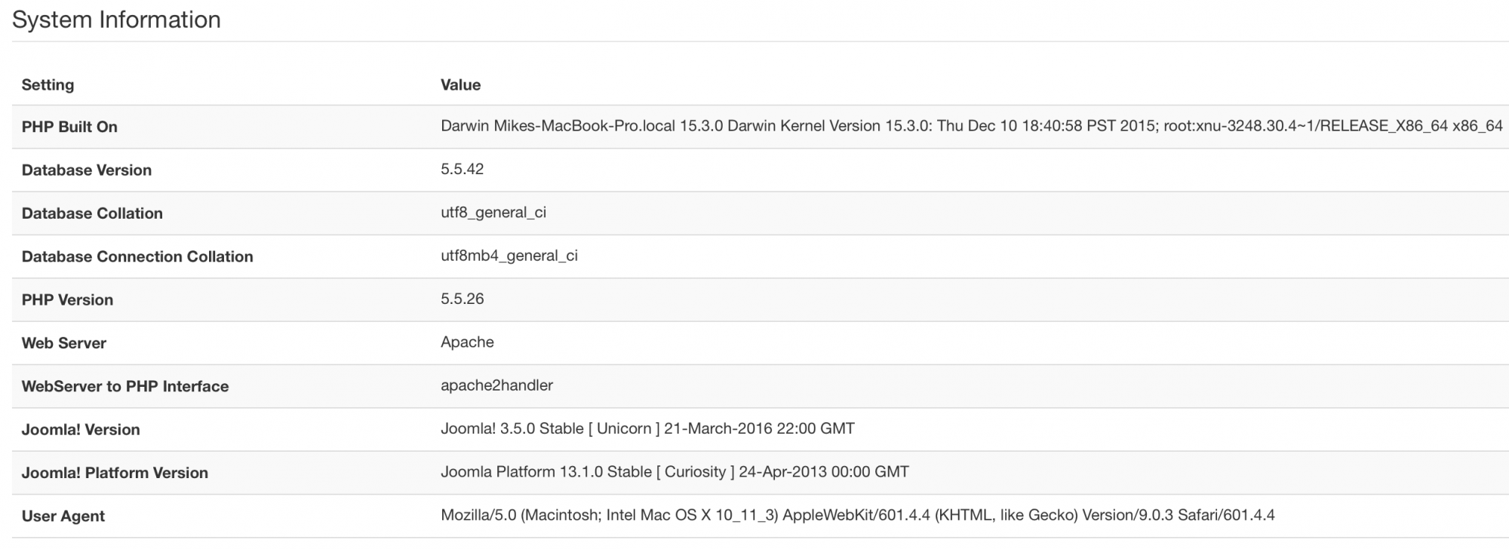1509x549 pixels.
Task: Select the Joomla! Version label
Action: point(81,429)
